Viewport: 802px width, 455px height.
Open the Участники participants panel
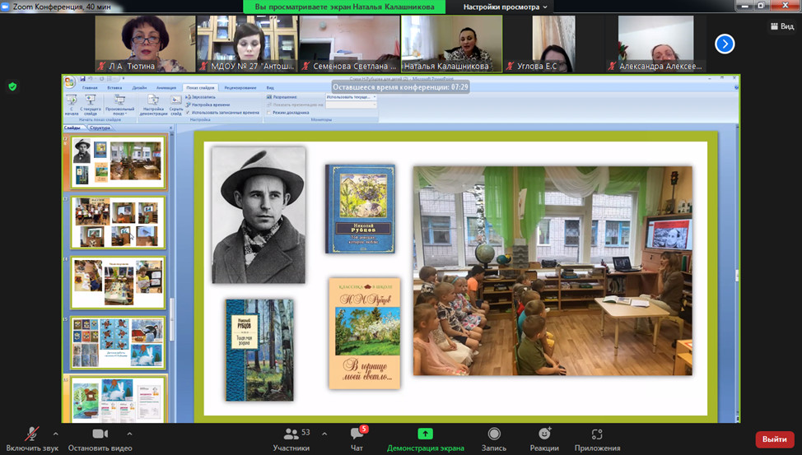click(x=291, y=434)
